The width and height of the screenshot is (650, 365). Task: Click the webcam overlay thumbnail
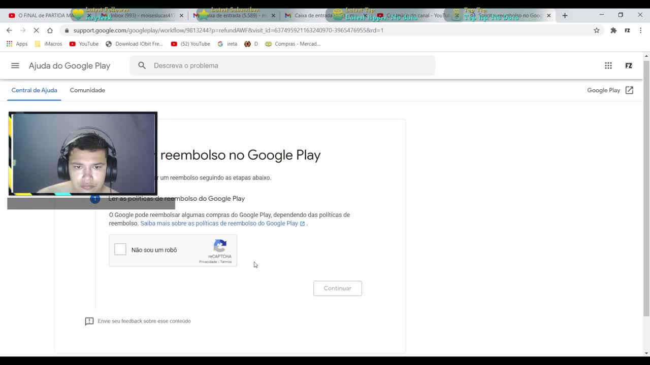pyautogui.click(x=83, y=154)
